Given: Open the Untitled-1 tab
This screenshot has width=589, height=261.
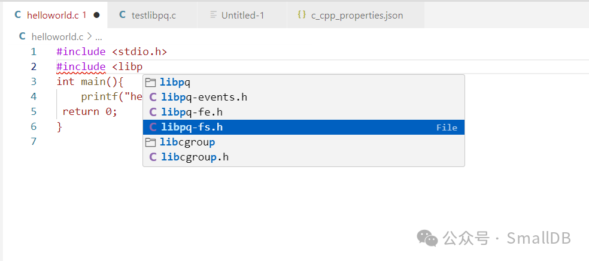Looking at the screenshot, I should point(242,15).
